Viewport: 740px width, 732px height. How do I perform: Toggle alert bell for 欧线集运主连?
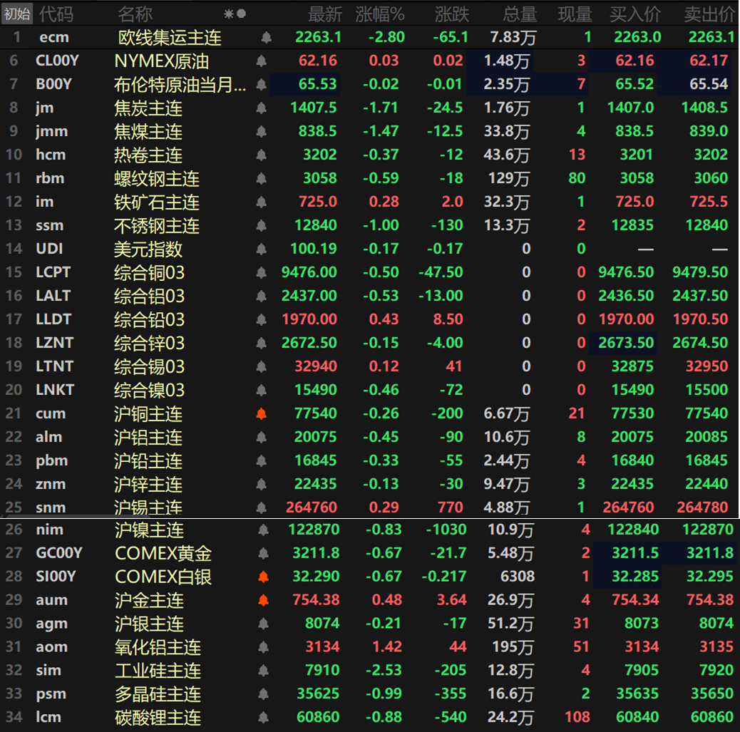click(266, 37)
